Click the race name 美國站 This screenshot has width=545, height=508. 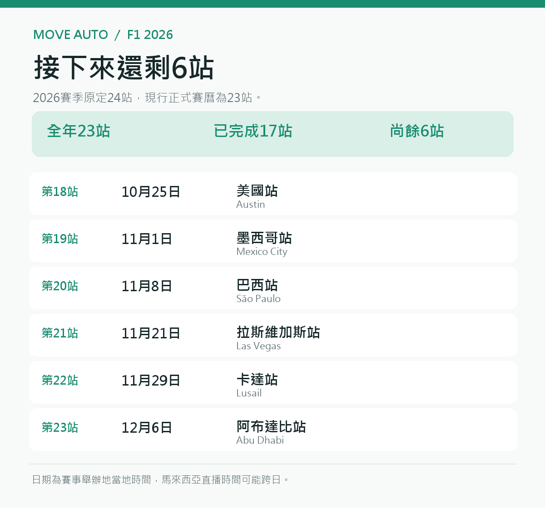point(257,191)
